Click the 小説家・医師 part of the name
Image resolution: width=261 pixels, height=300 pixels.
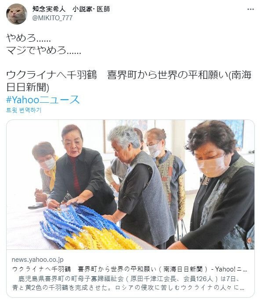point(91,9)
